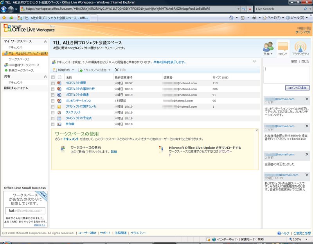This screenshot has height=244, width=313.
Task: Click the calendar icon of プロジェクトの予定表
Action: click(59, 118)
